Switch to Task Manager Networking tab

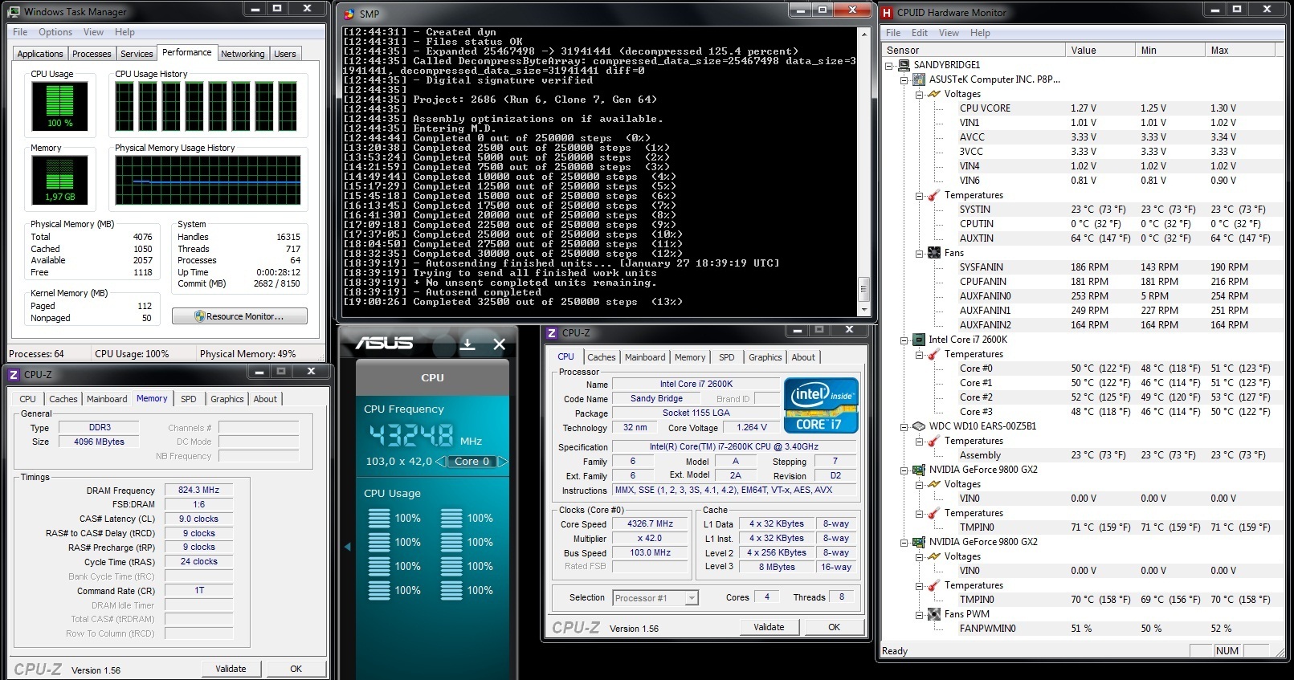pyautogui.click(x=243, y=54)
